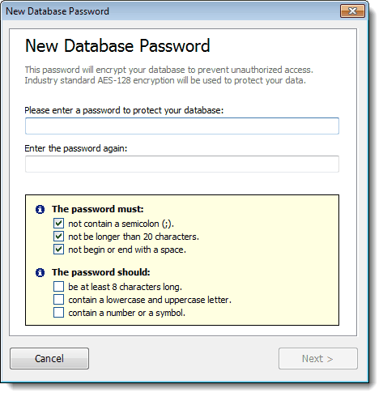This screenshot has height=397, width=383.
Task: Click the dialog title bar text
Action: 57,11
